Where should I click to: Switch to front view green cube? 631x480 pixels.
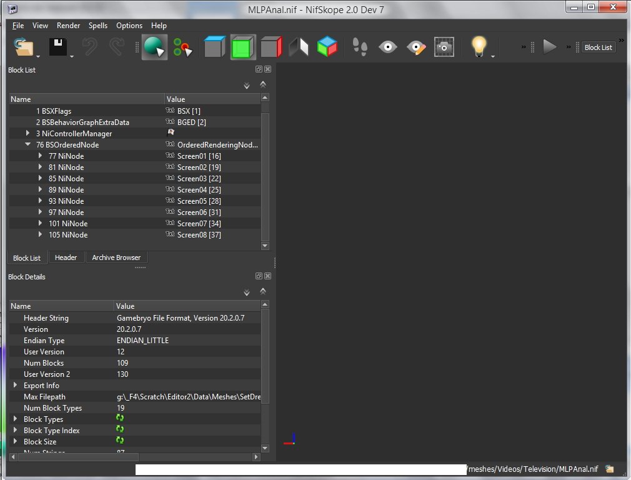tap(243, 47)
